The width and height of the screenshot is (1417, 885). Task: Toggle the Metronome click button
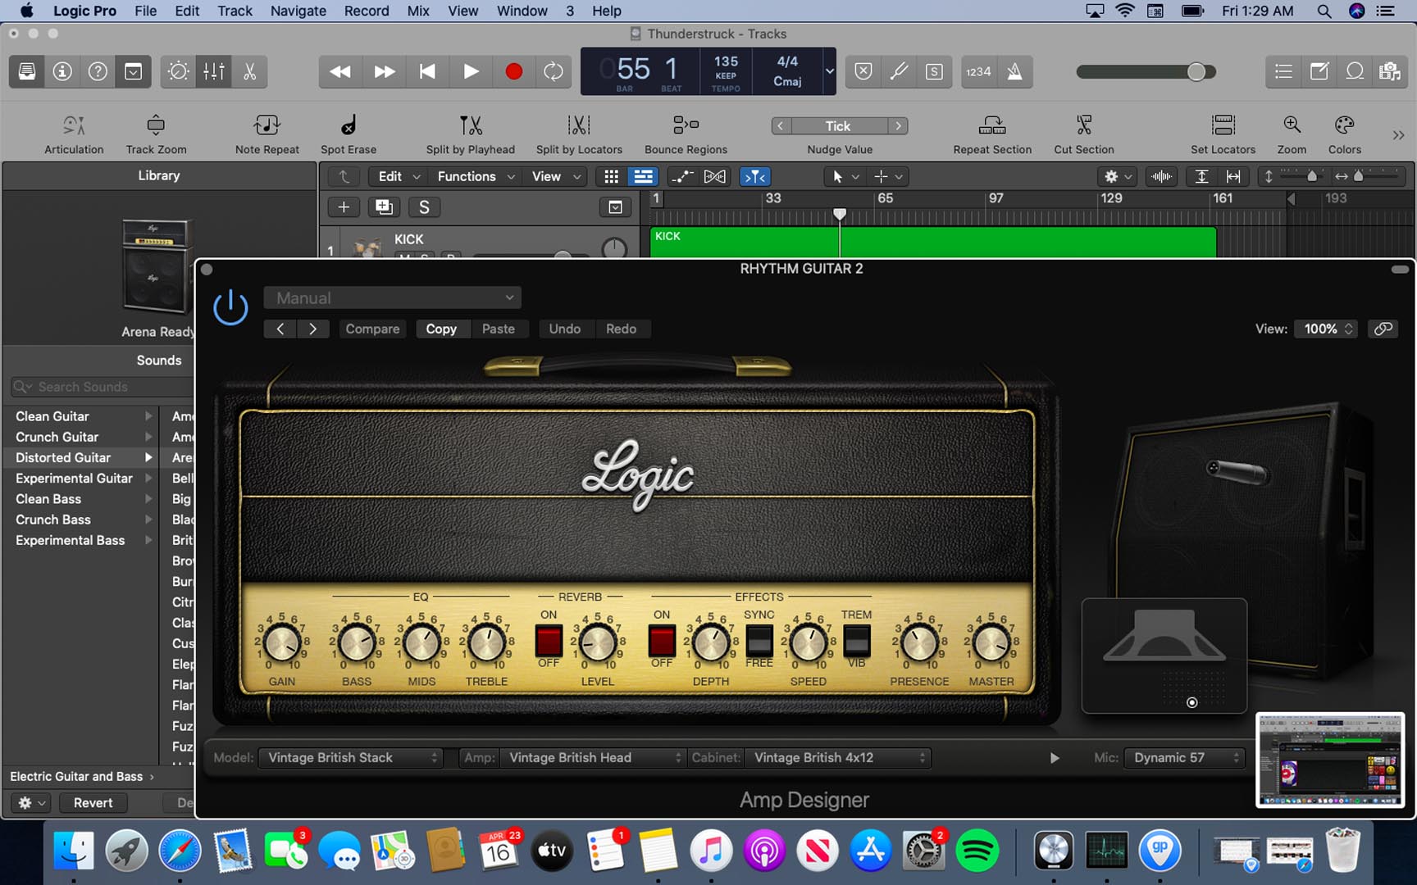[1014, 71]
